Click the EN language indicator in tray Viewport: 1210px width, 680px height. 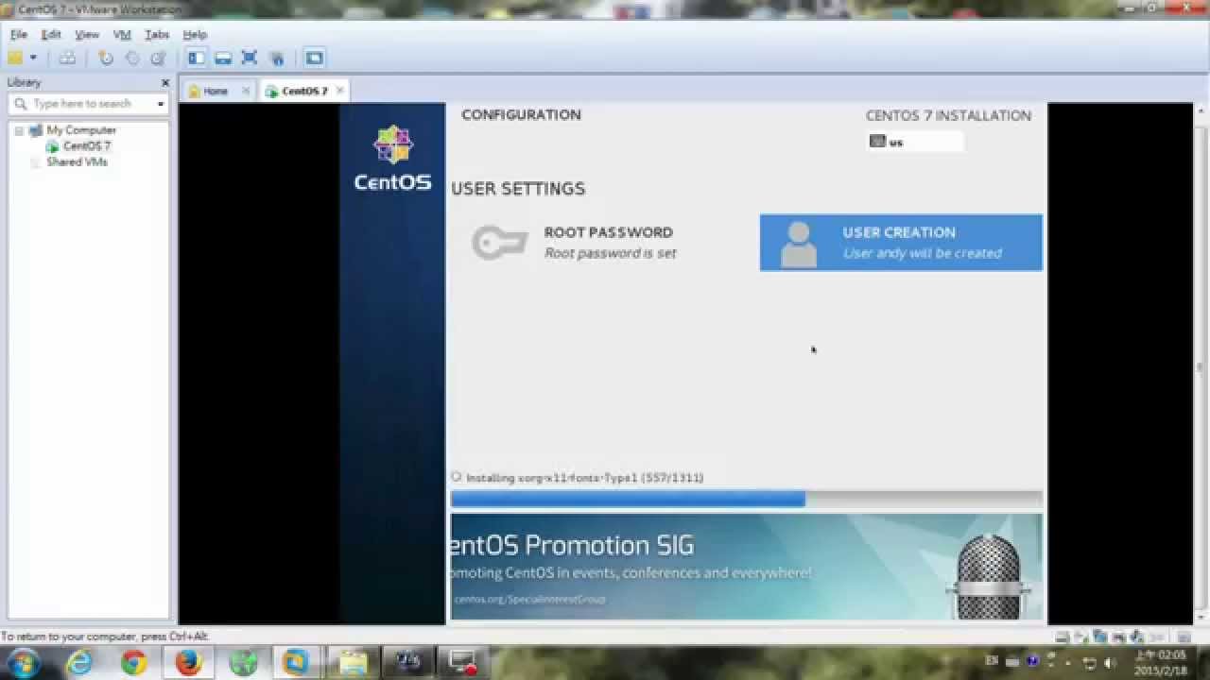[x=992, y=660]
